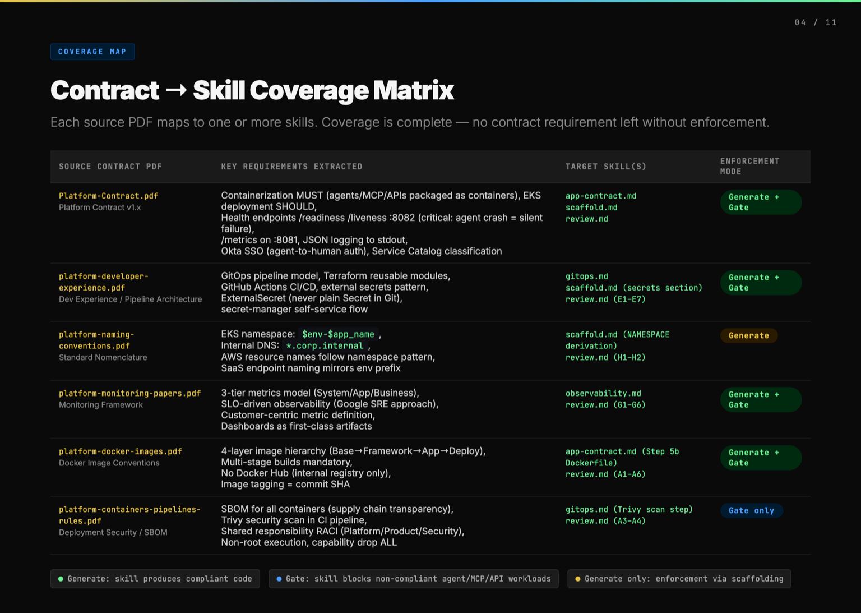Click the Okta SSO requirement line
This screenshot has height=613, width=861.
[362, 251]
